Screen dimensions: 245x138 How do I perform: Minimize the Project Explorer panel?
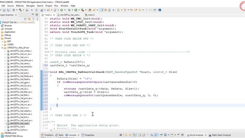[x=33, y=15]
